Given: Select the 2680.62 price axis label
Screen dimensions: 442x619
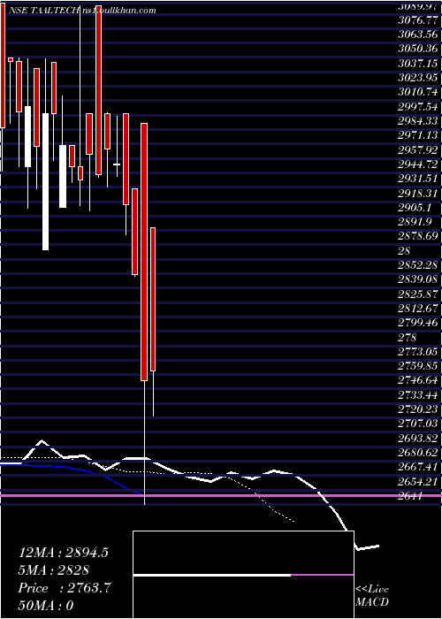Looking at the screenshot, I should coord(417,453).
